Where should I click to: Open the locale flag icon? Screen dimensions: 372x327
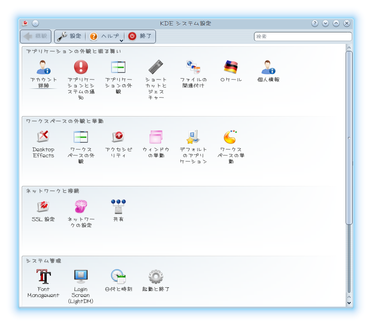point(230,68)
